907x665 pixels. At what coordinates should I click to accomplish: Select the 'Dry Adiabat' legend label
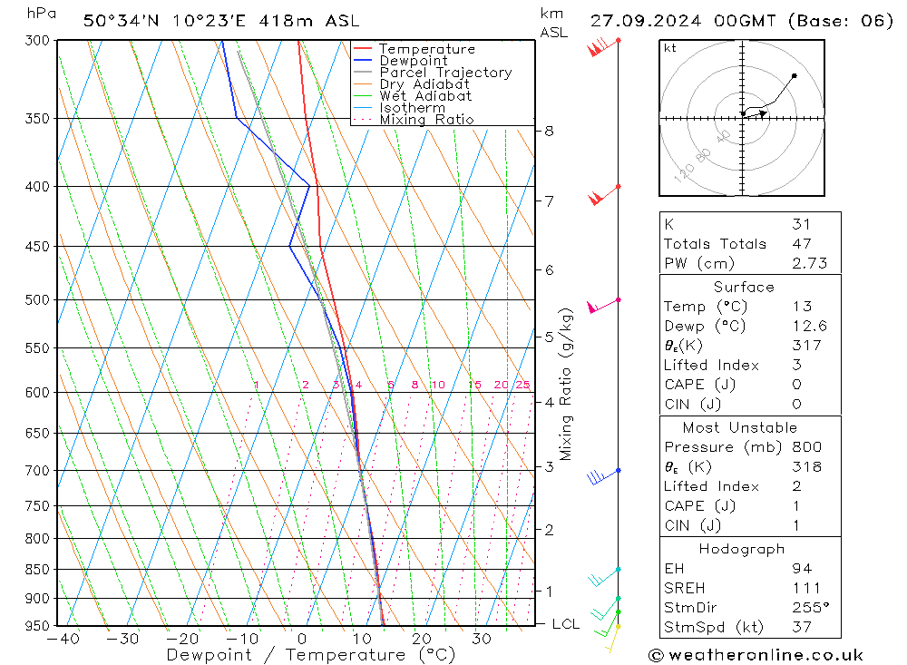point(424,84)
